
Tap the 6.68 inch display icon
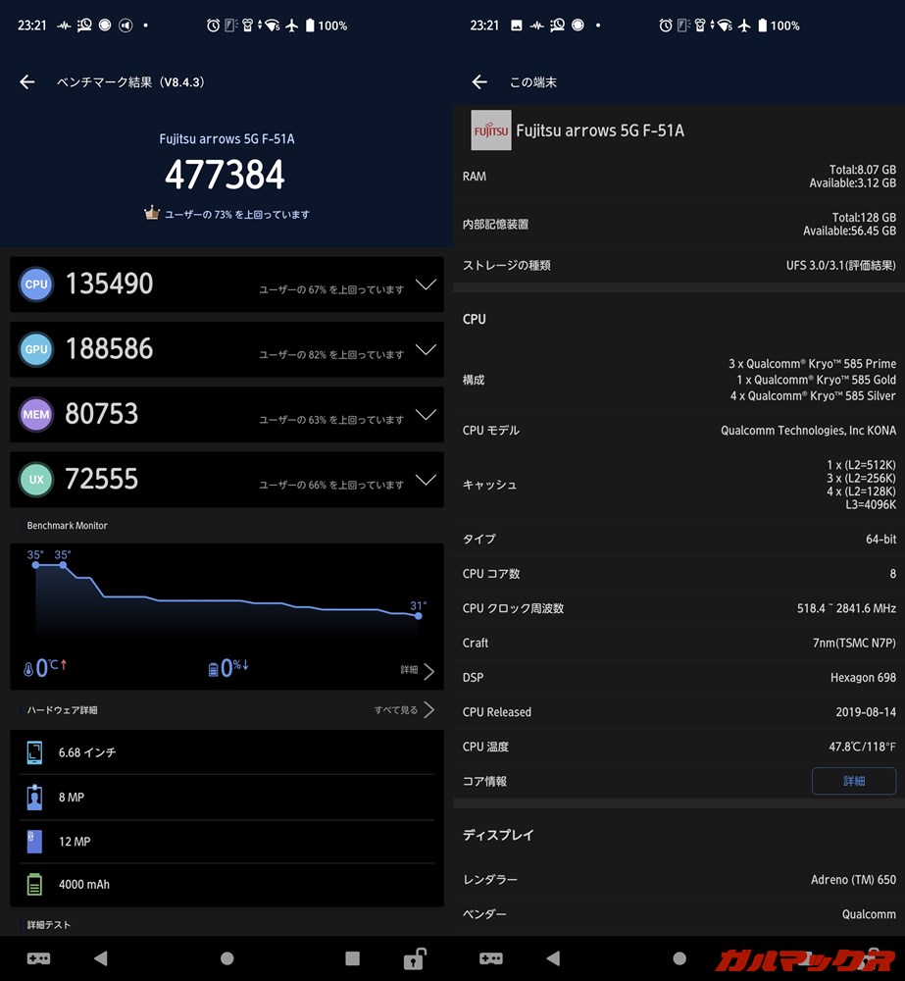click(x=34, y=752)
